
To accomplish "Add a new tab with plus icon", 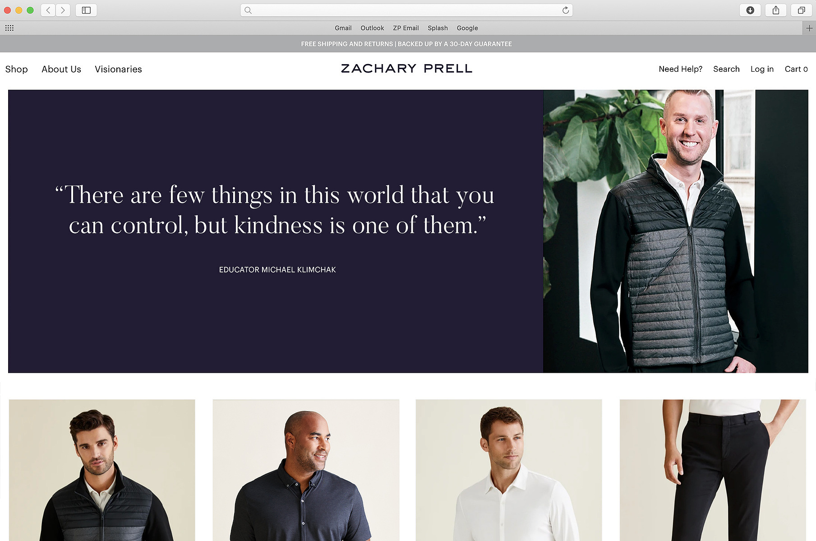I will pyautogui.click(x=810, y=28).
